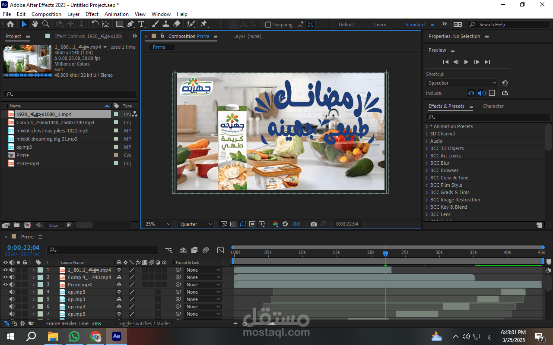Open the Composition menu
This screenshot has height=345, width=553.
coord(46,14)
